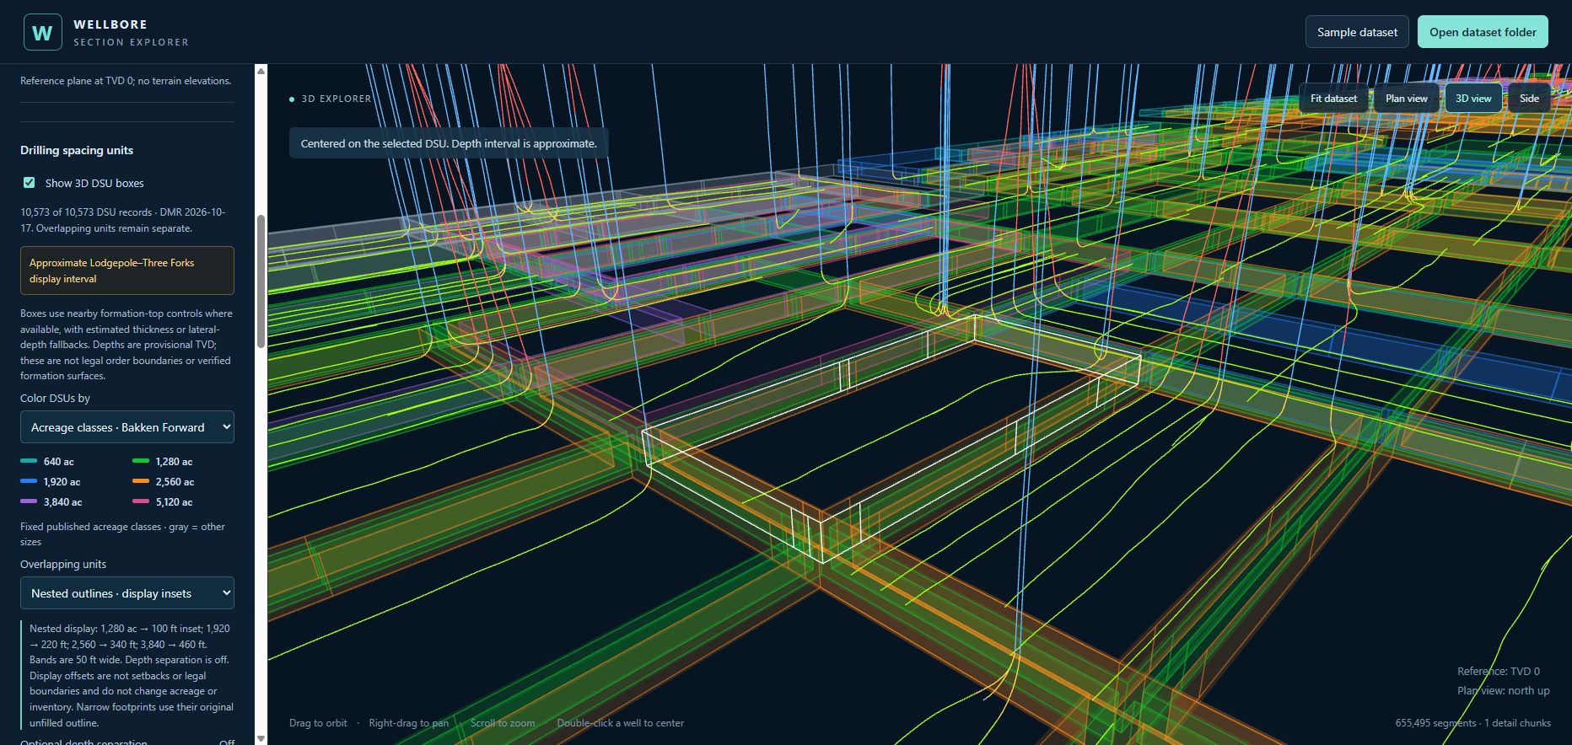Click the sidebar scrollbar thumb

pyautogui.click(x=261, y=281)
